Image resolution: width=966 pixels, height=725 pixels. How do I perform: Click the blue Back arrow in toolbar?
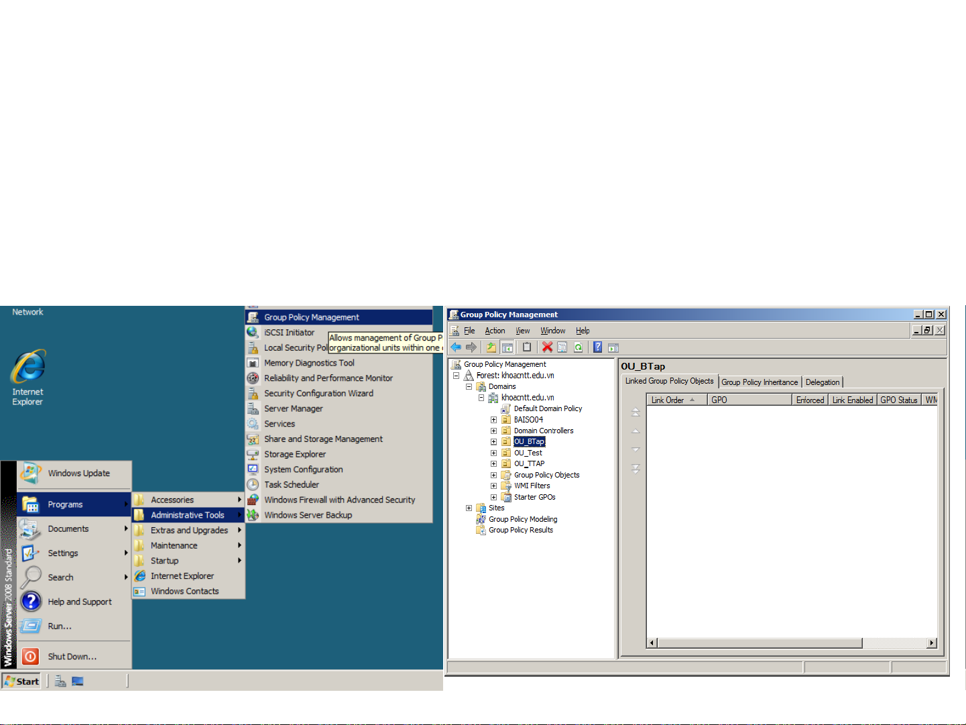pyautogui.click(x=456, y=347)
